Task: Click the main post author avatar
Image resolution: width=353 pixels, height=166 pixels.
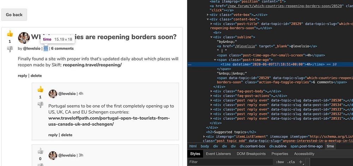Action: [24, 37]
